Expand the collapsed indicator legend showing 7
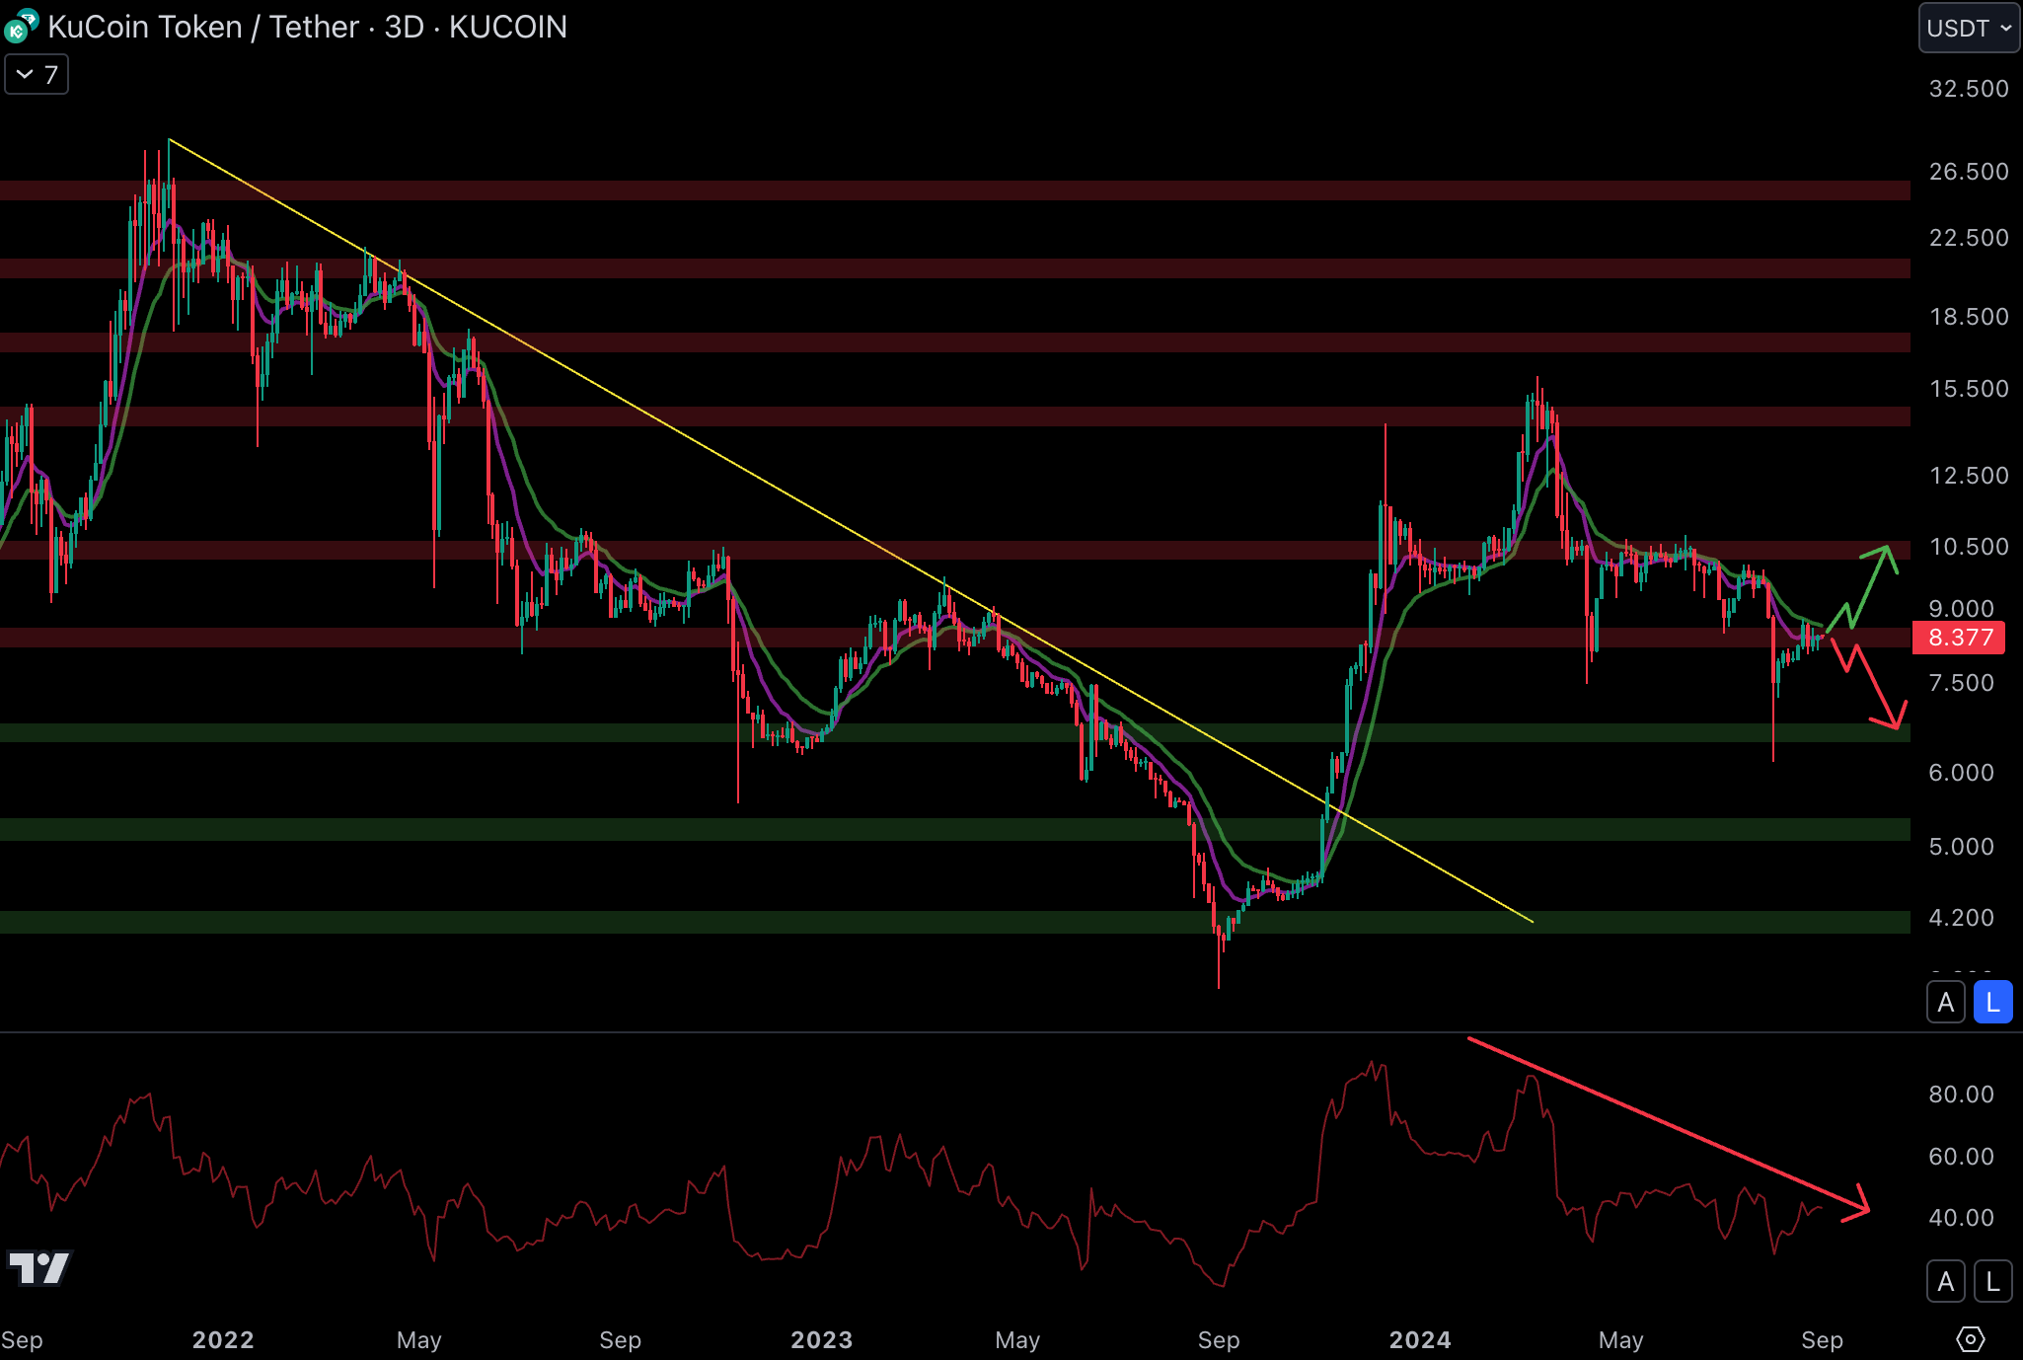2023x1360 pixels. click(37, 75)
